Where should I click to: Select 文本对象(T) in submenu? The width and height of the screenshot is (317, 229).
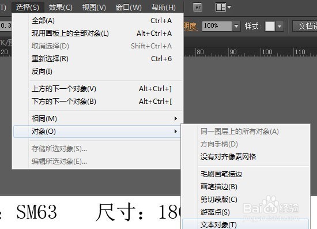[246, 224]
